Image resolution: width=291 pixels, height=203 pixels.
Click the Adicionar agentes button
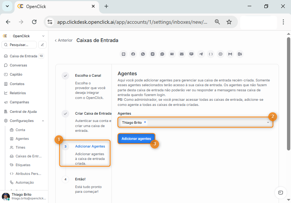[x=136, y=139]
